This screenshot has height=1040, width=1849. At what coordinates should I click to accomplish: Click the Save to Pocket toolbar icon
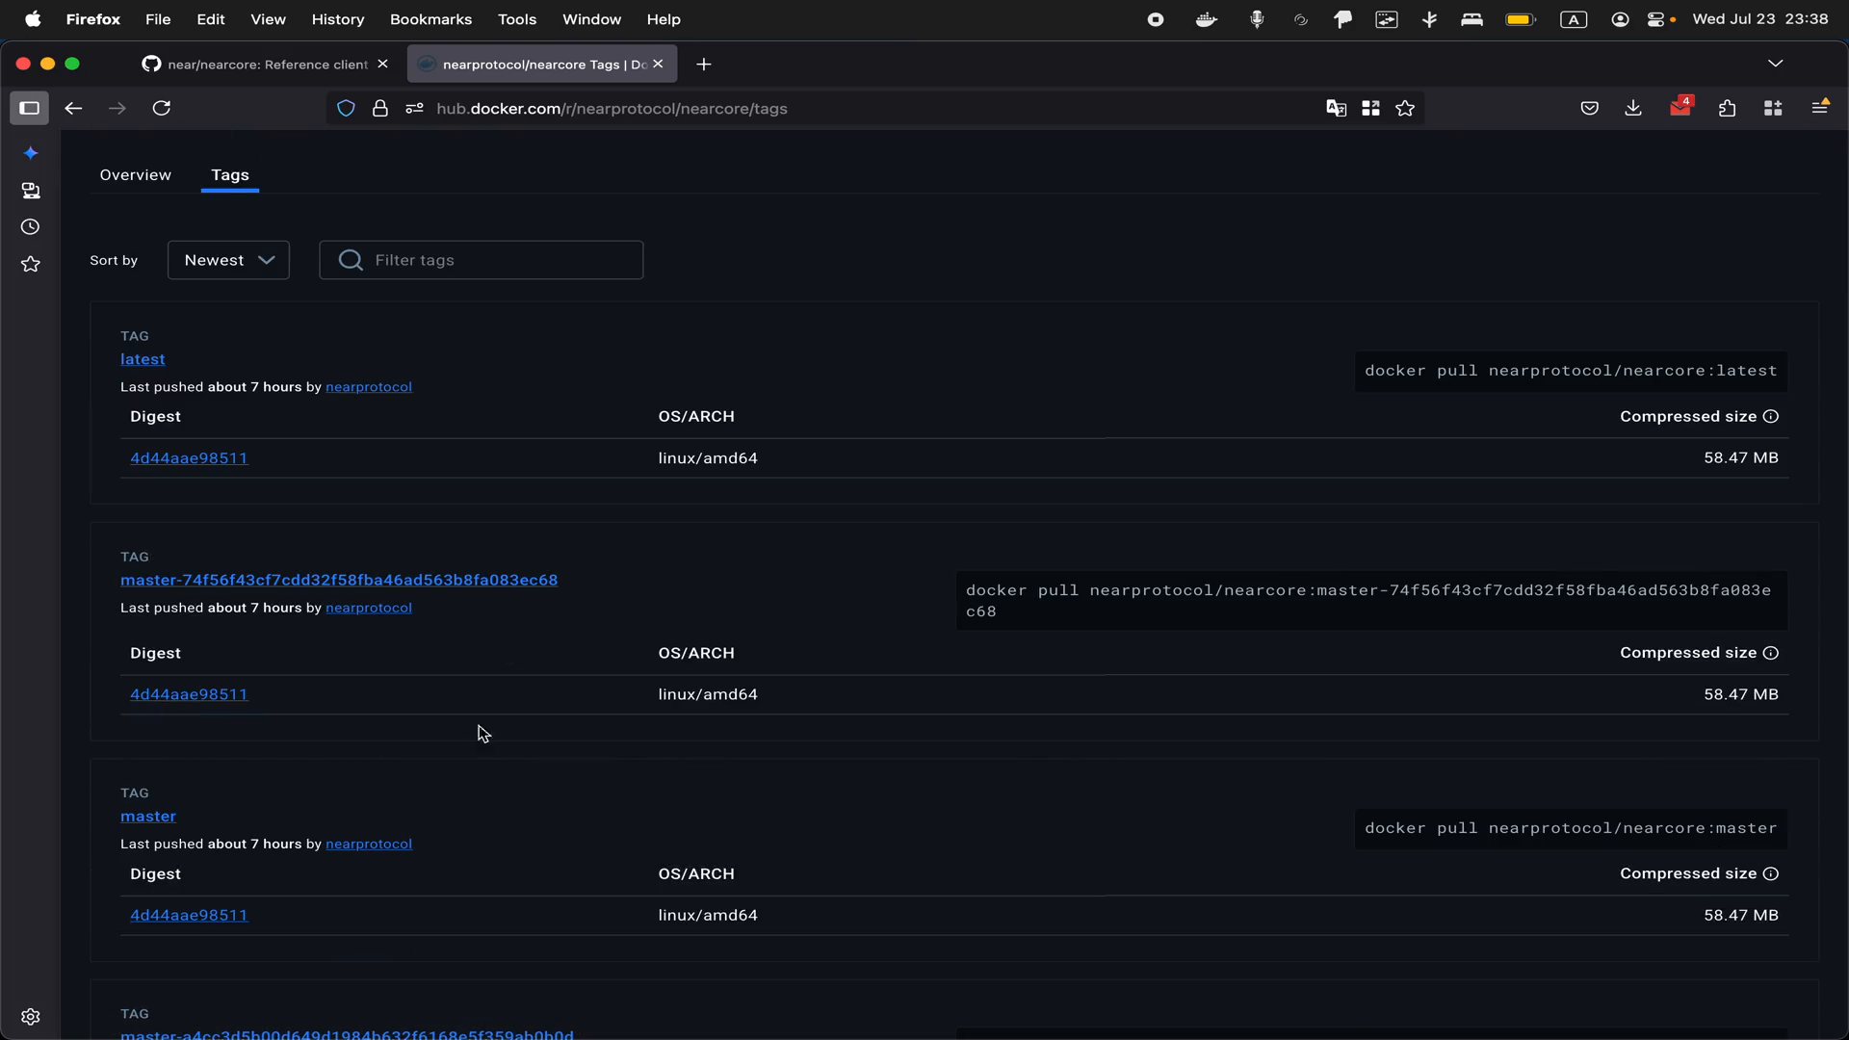click(x=1590, y=108)
